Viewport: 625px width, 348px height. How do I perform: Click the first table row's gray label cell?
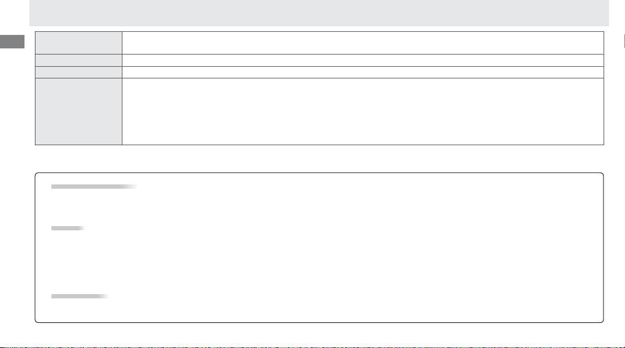click(x=78, y=43)
